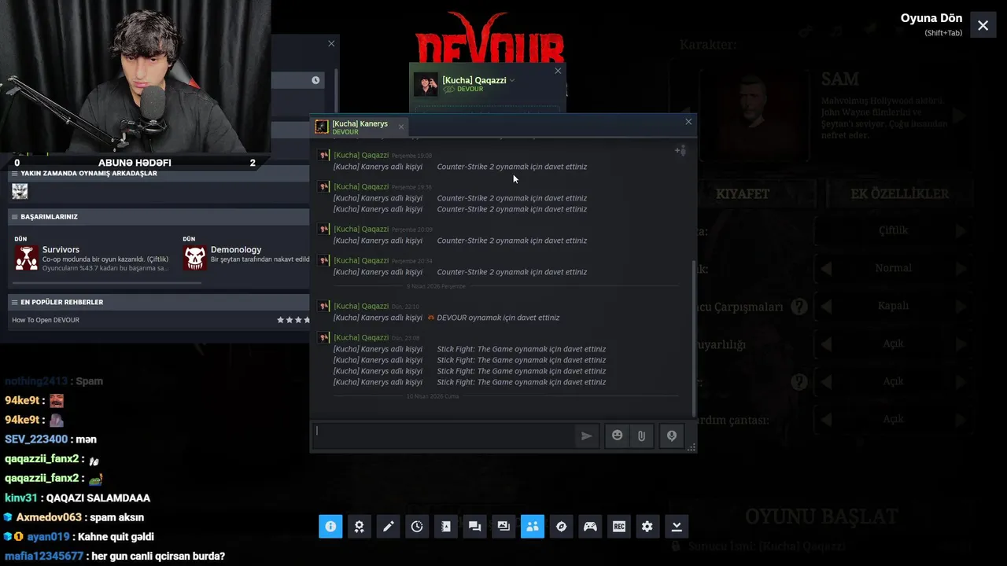The width and height of the screenshot is (1007, 566).
Task: Click [Kucha] Qaqazzi name at Dün 23:08
Action: (x=361, y=337)
